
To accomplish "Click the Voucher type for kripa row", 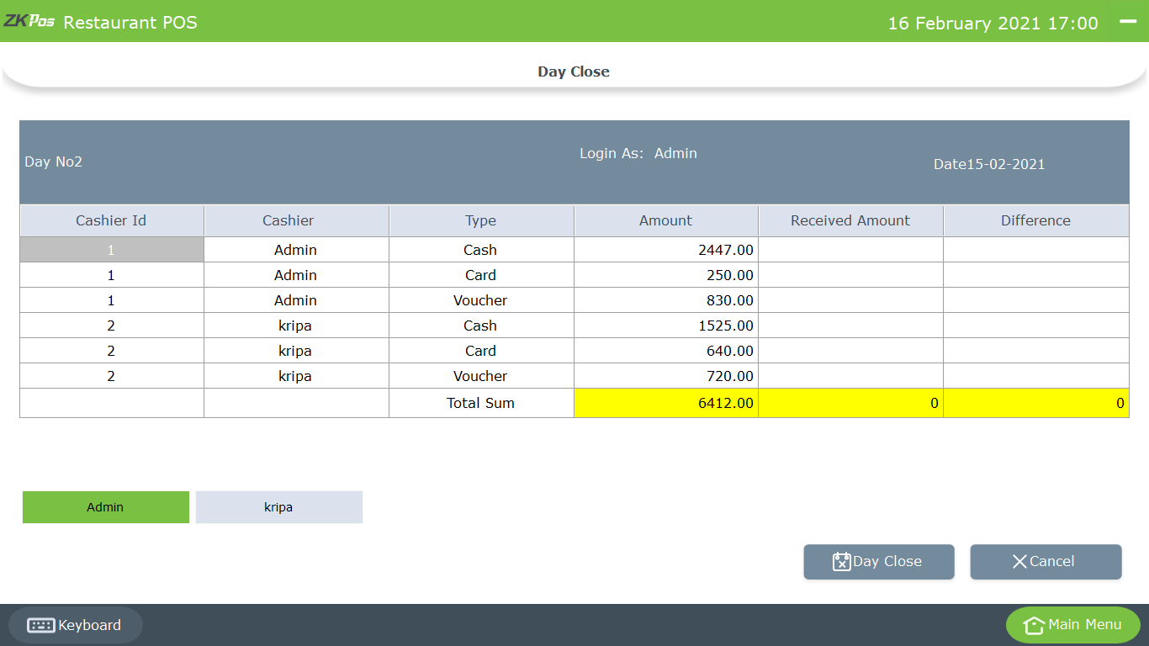I will [480, 376].
